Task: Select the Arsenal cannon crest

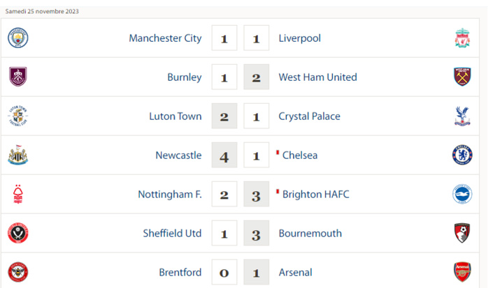Action: pos(462,272)
